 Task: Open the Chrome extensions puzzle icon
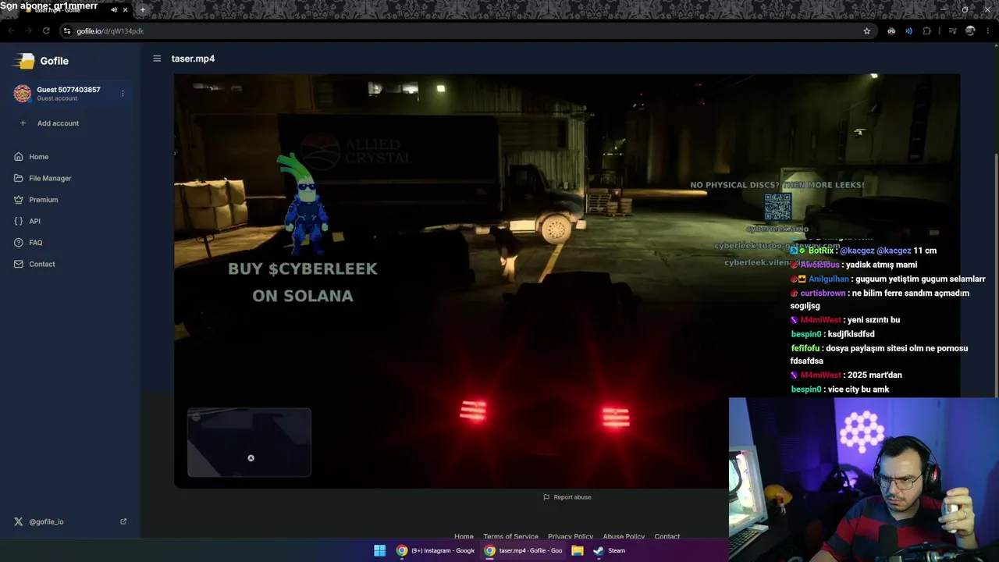[927, 31]
